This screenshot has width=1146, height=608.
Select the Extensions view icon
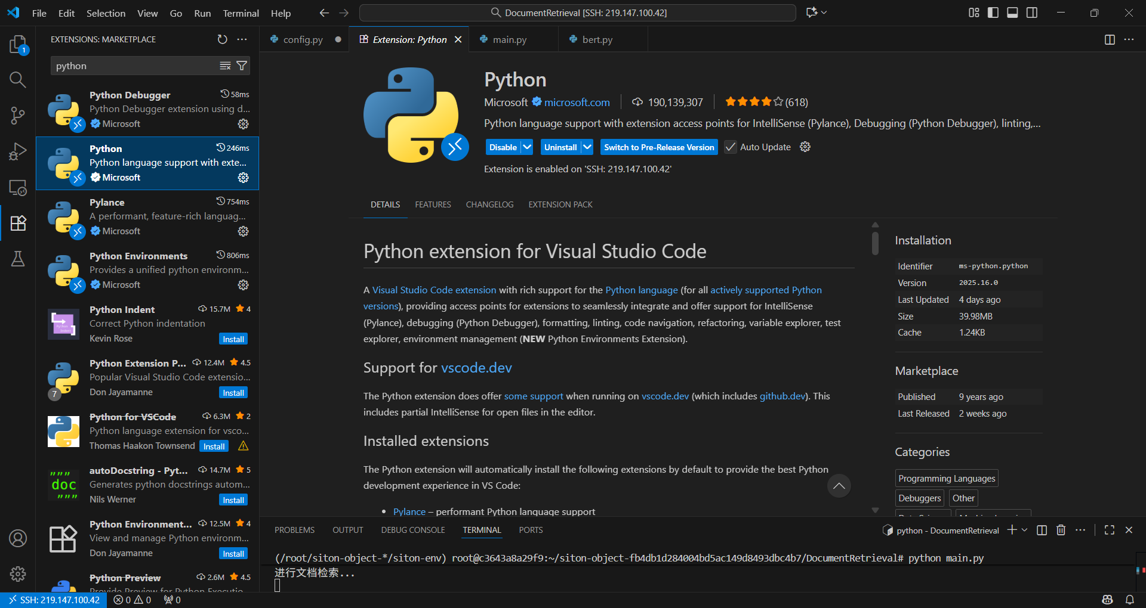(x=18, y=223)
